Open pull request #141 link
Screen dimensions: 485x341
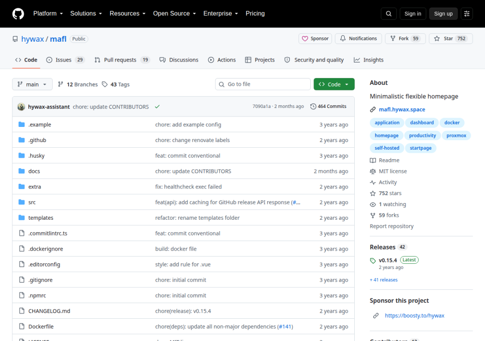285,326
